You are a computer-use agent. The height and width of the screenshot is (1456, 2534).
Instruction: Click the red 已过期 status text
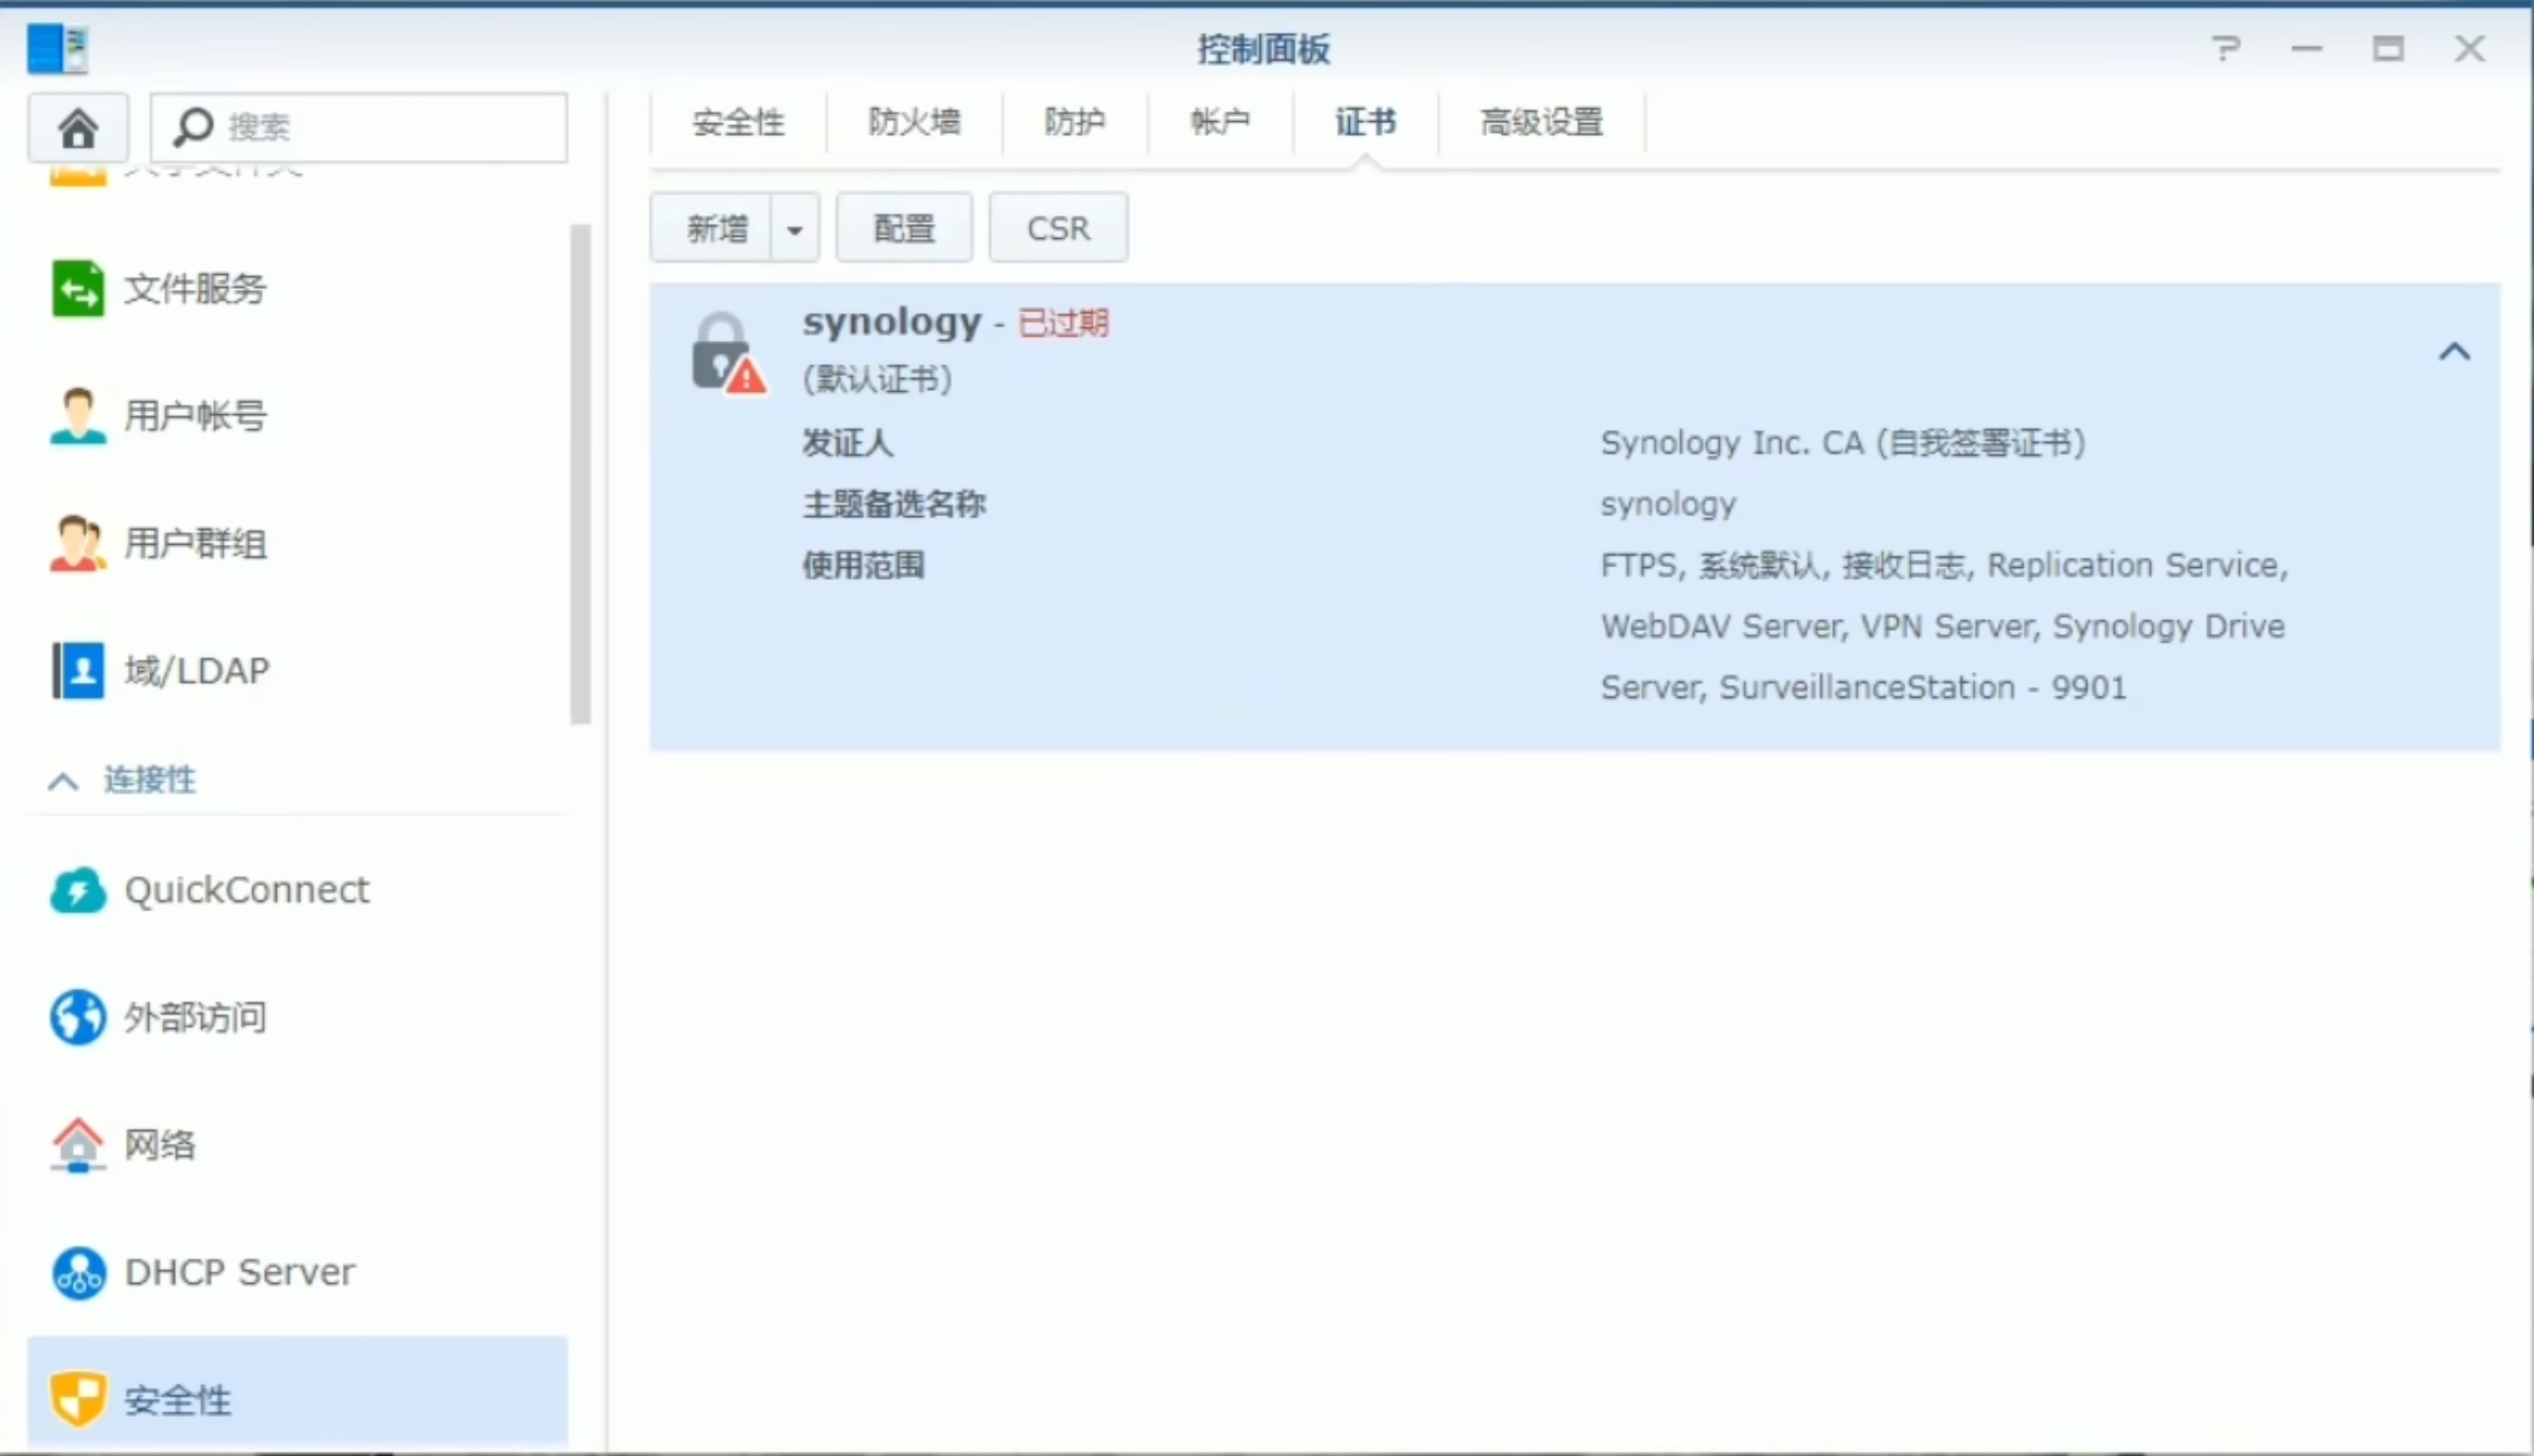[x=1064, y=323]
